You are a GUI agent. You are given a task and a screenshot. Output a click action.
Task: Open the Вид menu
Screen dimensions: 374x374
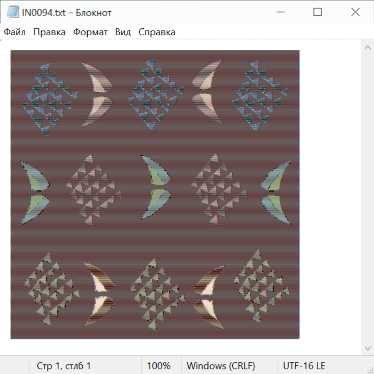(123, 32)
